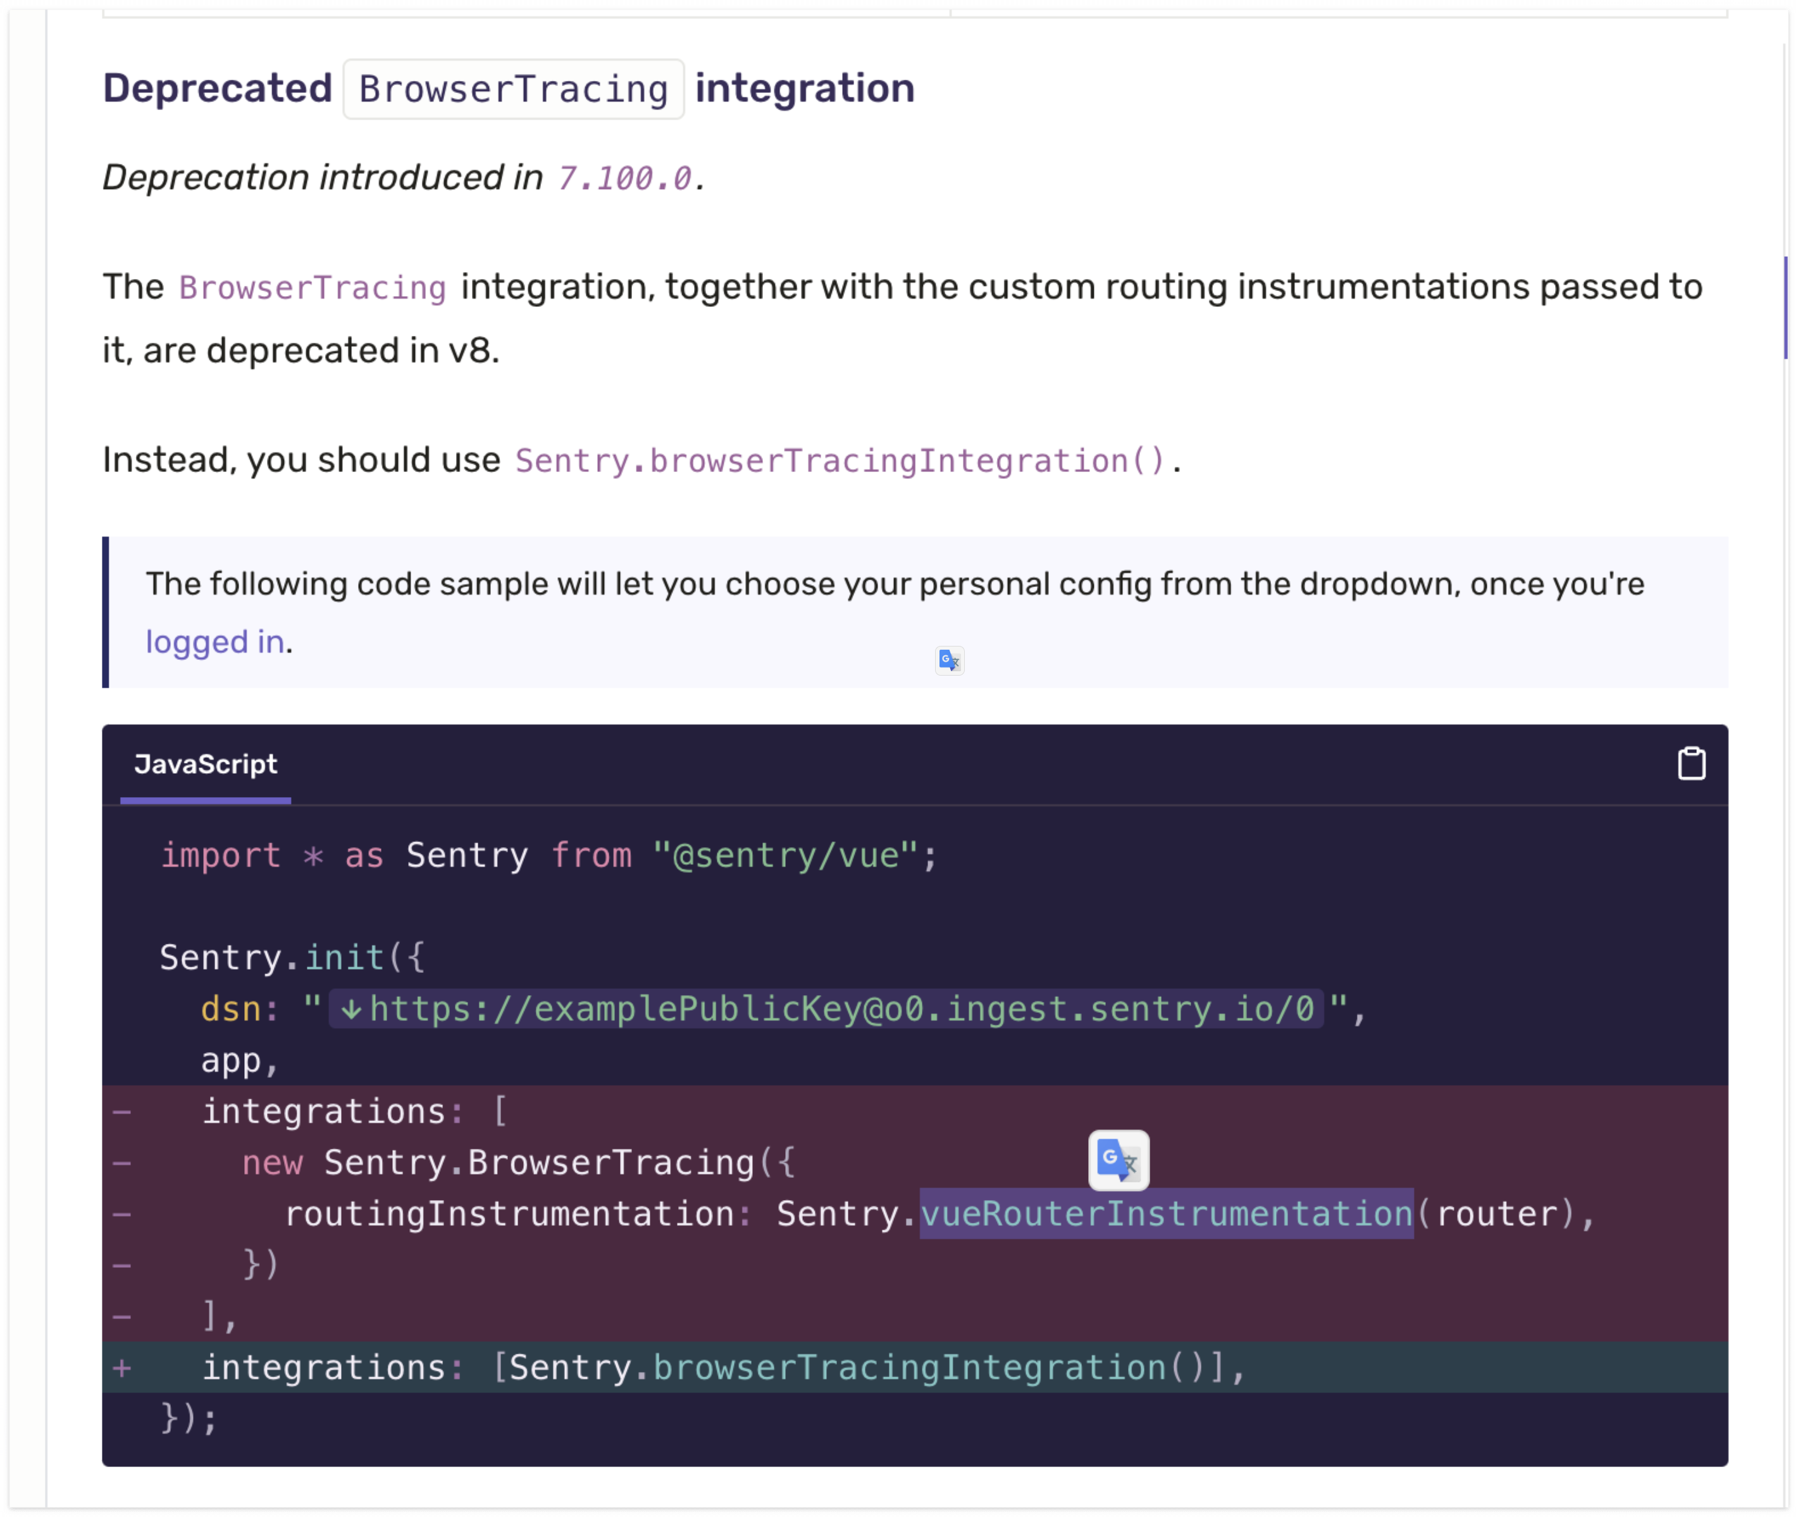Viewport: 1798px width, 1517px height.
Task: Copy the code sample using the clipboard icon
Action: [x=1691, y=764]
